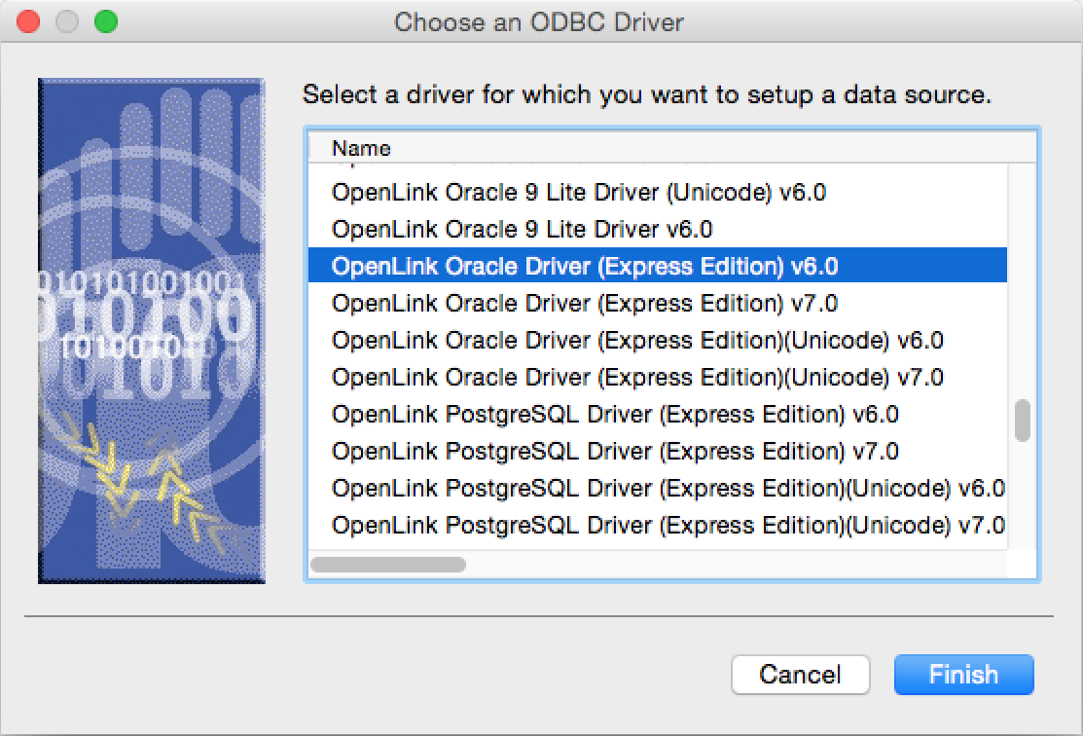Select highlighted OpenLink Oracle Driver (Express Edition) v6.0
Screen dimensions: 1083x736
tap(658, 266)
